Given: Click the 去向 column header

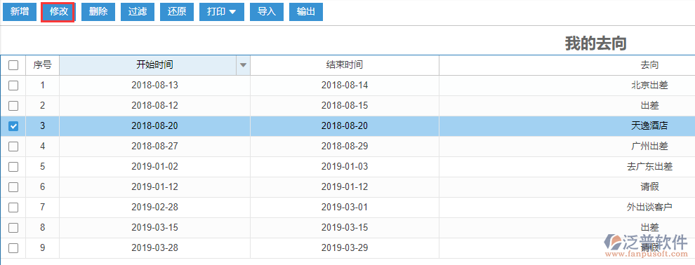Looking at the screenshot, I should (649, 65).
